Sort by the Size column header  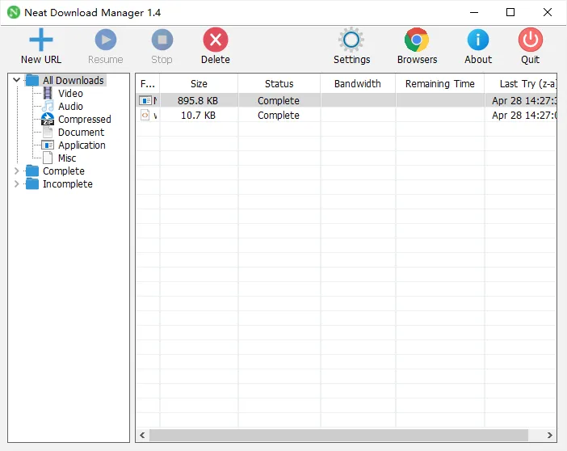(199, 84)
